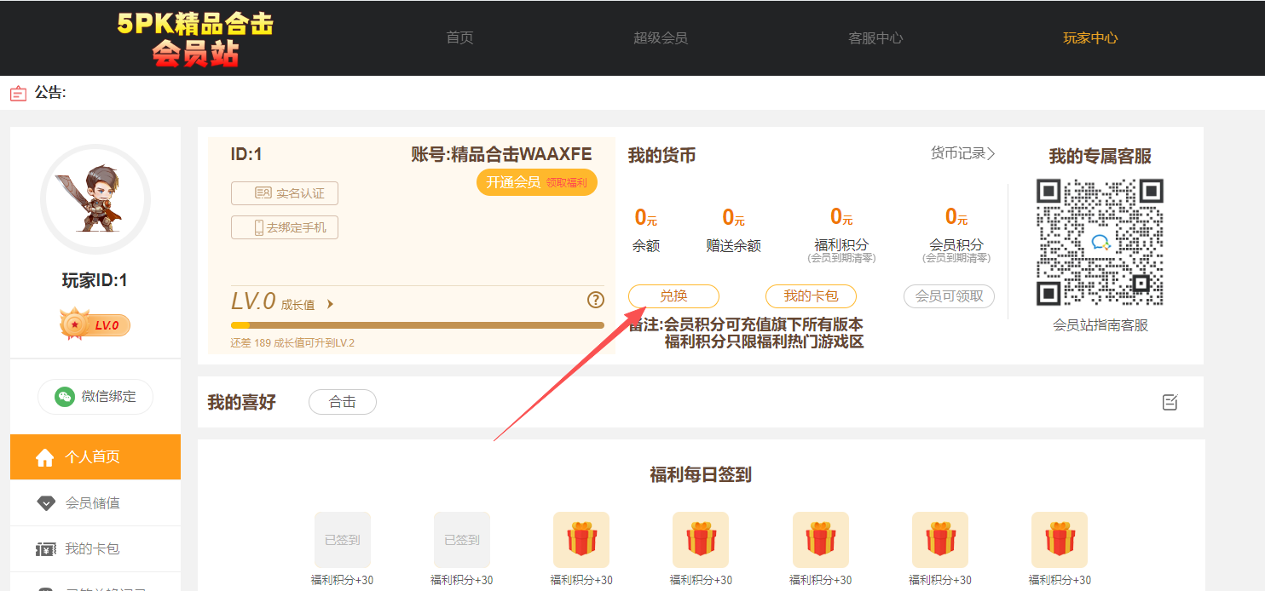Click the 兑换 exchange button

tap(673, 296)
